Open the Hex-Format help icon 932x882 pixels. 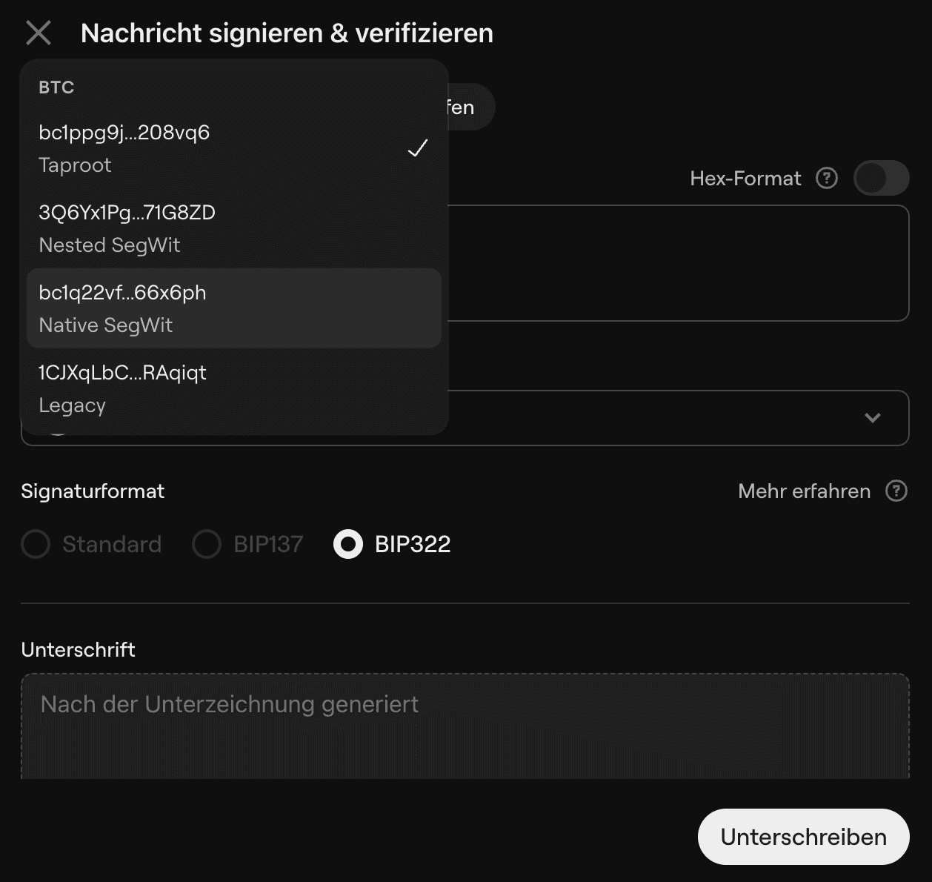point(827,179)
